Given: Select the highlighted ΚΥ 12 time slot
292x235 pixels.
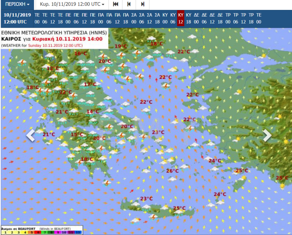Looking at the screenshot, I should point(181,19).
